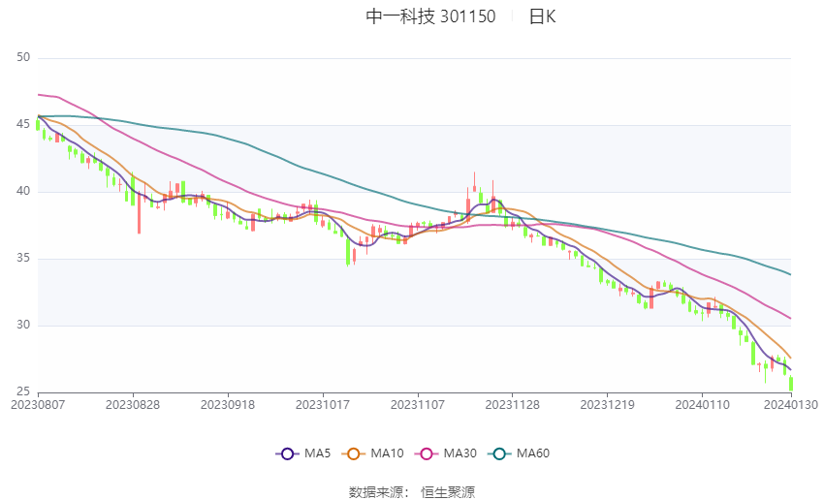Click the data source text 恒生聚源
824x500 pixels.
(448, 492)
